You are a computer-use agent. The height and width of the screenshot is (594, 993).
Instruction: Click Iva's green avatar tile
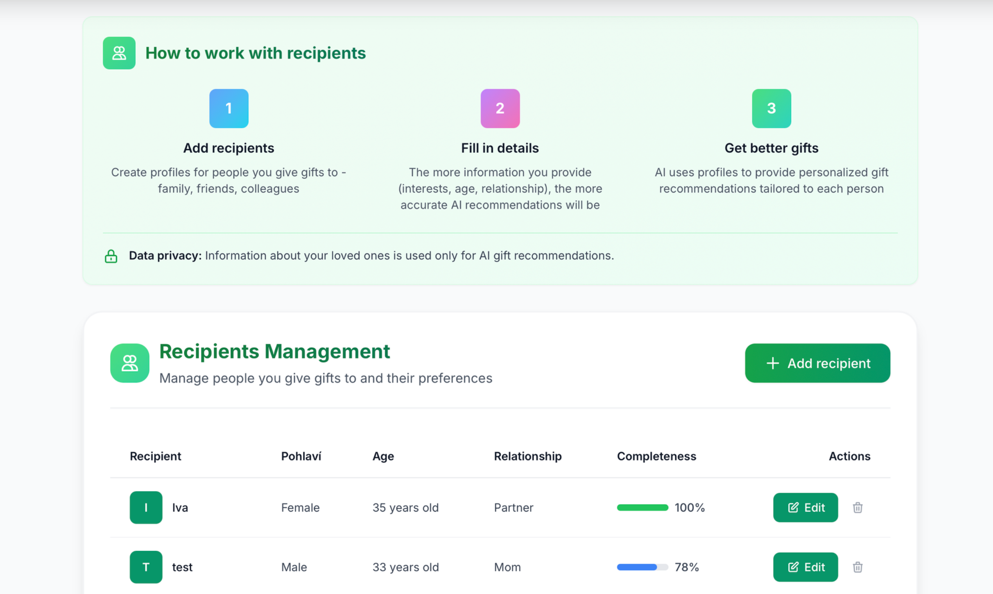146,507
